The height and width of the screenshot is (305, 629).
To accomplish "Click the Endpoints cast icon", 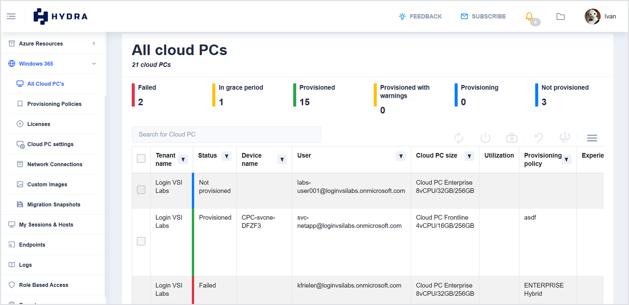I will [12, 245].
